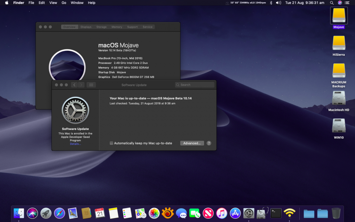The width and height of the screenshot is (355, 222).
Task: Open the View menu
Action: tap(53, 3)
